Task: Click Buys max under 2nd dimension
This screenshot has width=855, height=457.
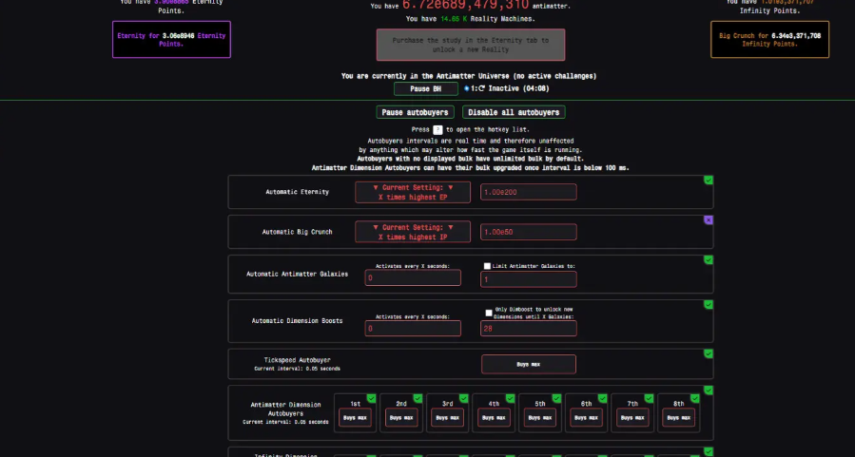Action: pyautogui.click(x=401, y=418)
